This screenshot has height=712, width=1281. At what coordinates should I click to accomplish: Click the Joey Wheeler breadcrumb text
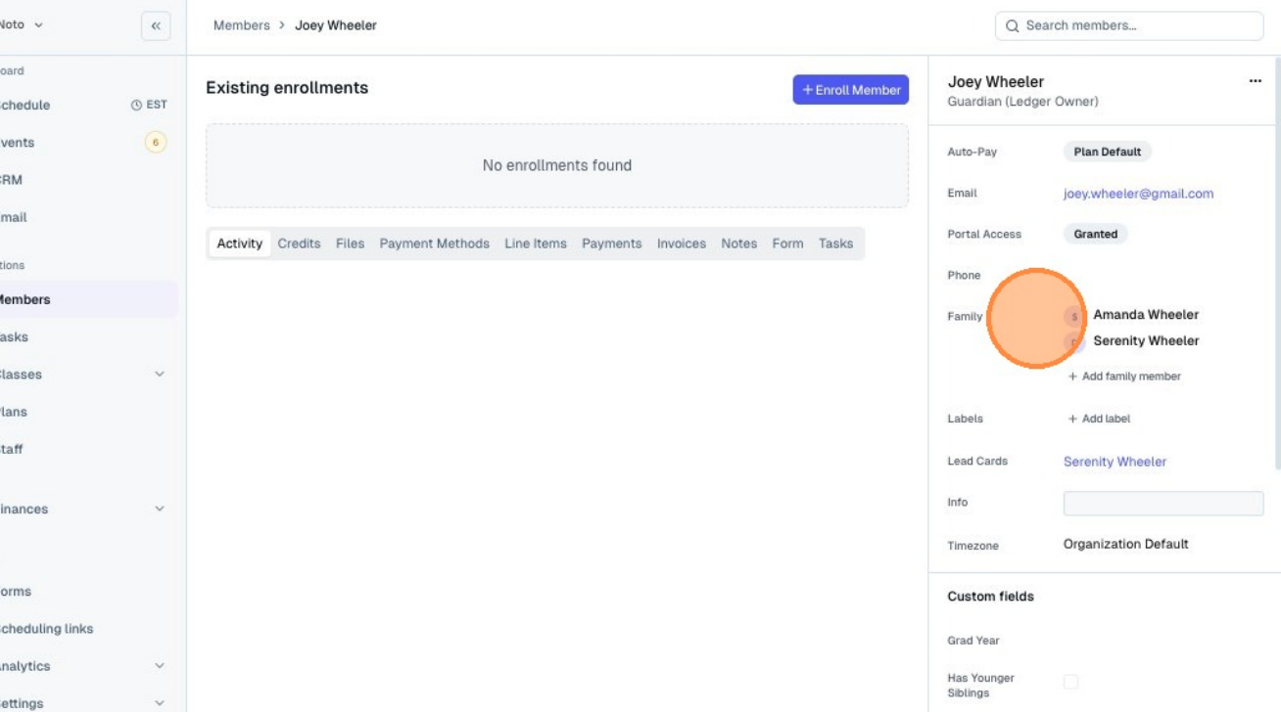(336, 25)
